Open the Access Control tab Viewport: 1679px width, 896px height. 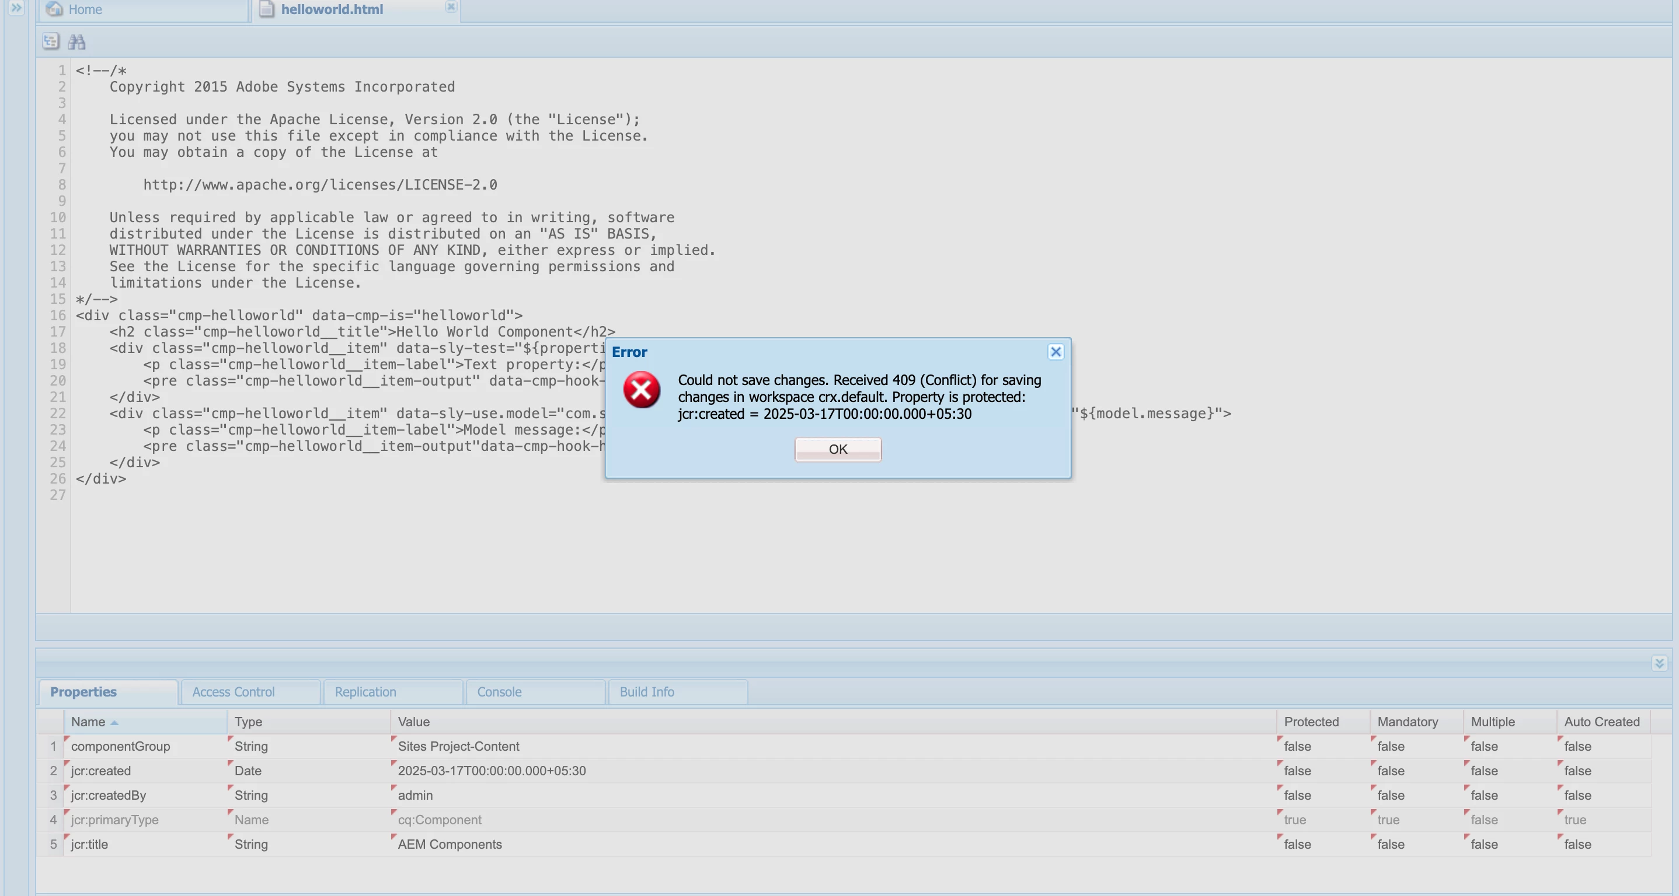click(233, 691)
